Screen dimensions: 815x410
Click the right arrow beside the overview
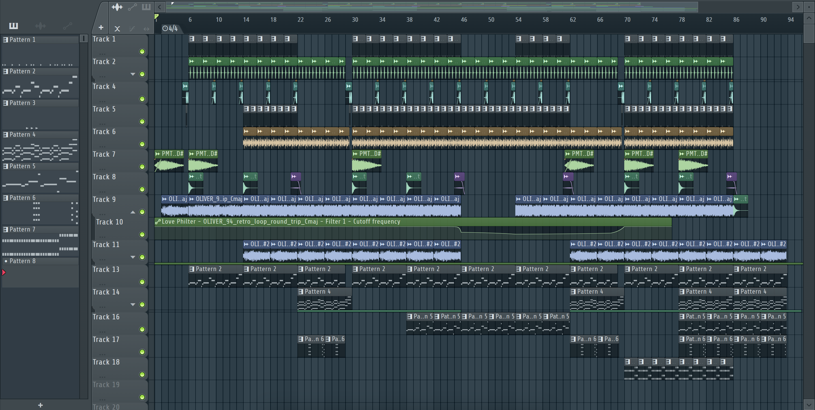[798, 6]
